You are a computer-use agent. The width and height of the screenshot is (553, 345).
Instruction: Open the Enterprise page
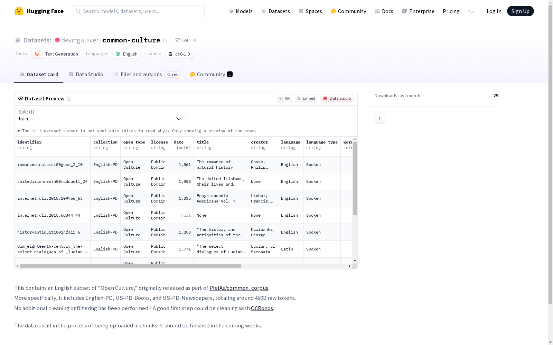coord(418,11)
